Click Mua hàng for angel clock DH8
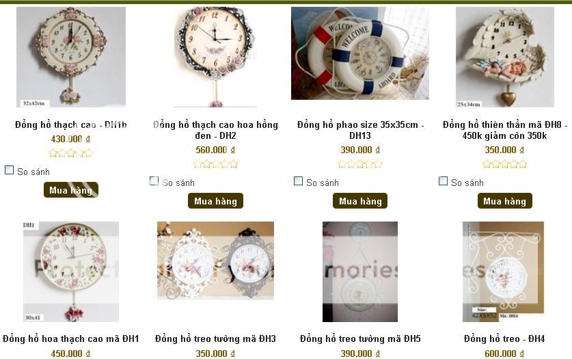The image size is (572, 359). [505, 201]
